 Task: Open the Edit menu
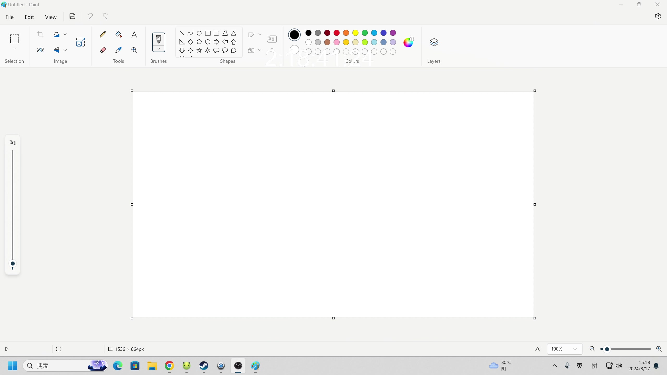(x=29, y=17)
